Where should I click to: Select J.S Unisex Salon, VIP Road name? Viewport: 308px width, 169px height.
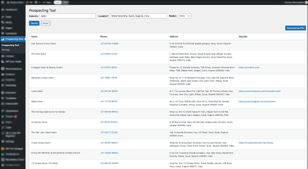point(44,163)
